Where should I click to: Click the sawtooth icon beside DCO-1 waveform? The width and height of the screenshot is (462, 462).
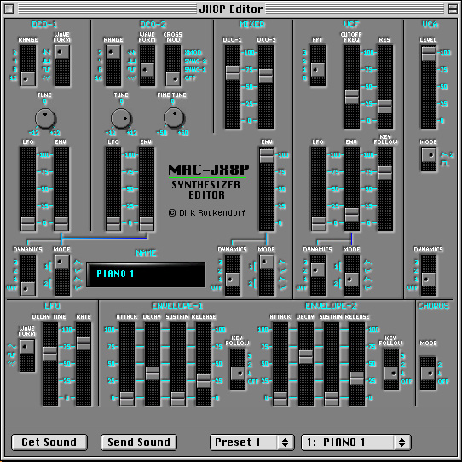tap(47, 53)
